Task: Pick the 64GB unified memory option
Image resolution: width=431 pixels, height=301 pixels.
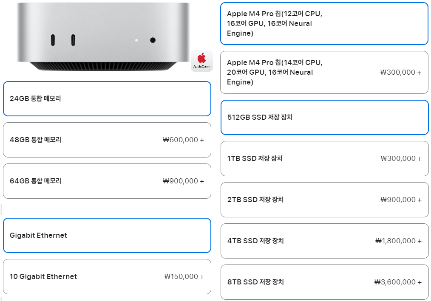Action: [107, 181]
